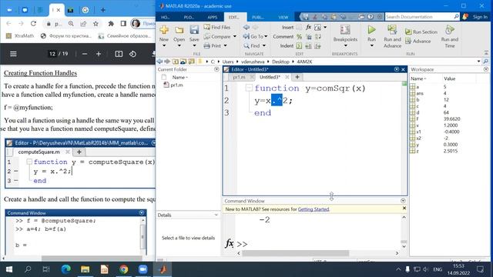Collapse code fold on function line 1
The height and width of the screenshot is (277, 493).
click(249, 88)
